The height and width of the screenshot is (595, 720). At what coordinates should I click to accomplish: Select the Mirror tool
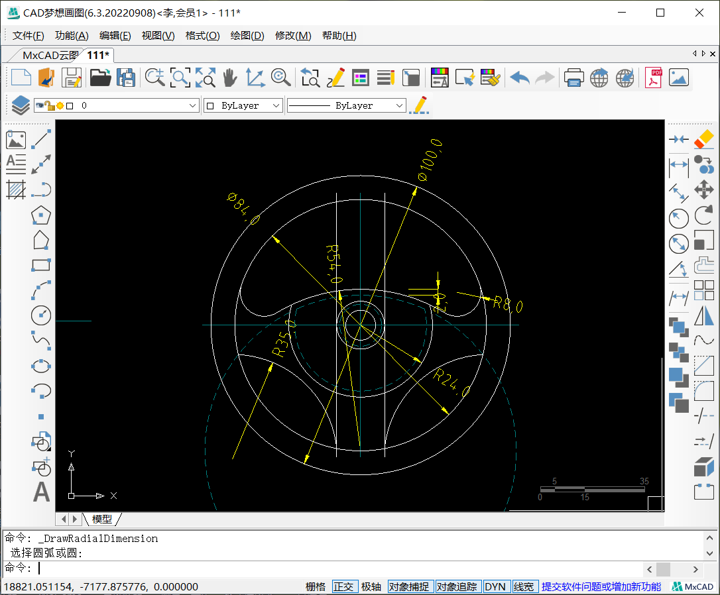tap(703, 315)
